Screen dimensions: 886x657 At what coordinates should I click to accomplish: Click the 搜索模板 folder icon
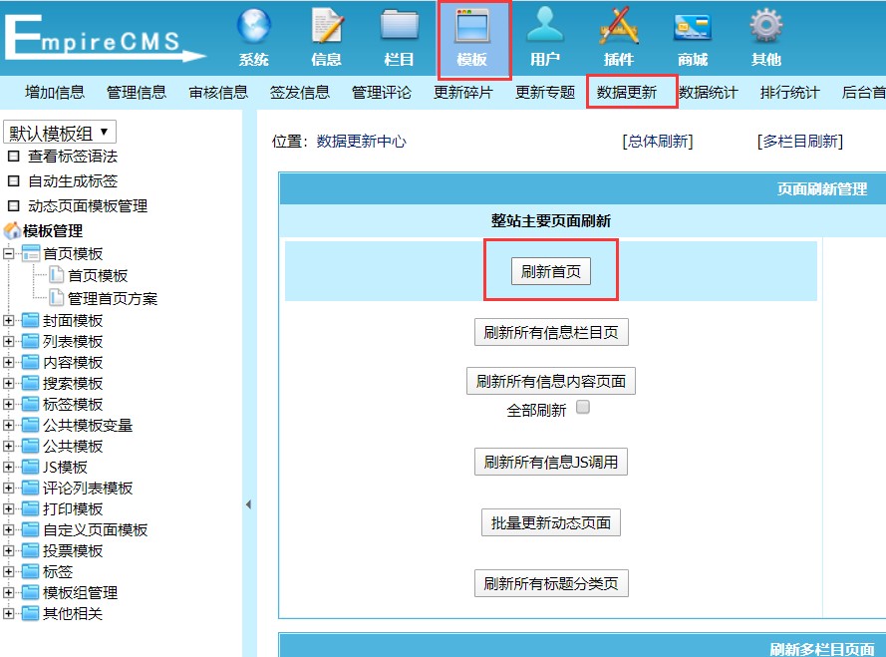[x=31, y=384]
